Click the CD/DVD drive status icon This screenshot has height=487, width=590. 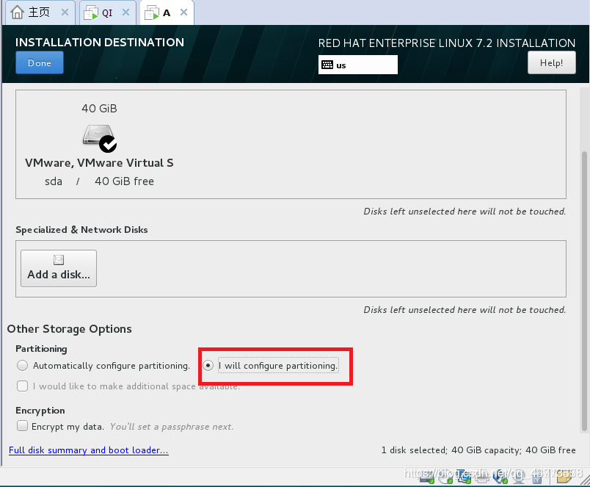(x=445, y=477)
